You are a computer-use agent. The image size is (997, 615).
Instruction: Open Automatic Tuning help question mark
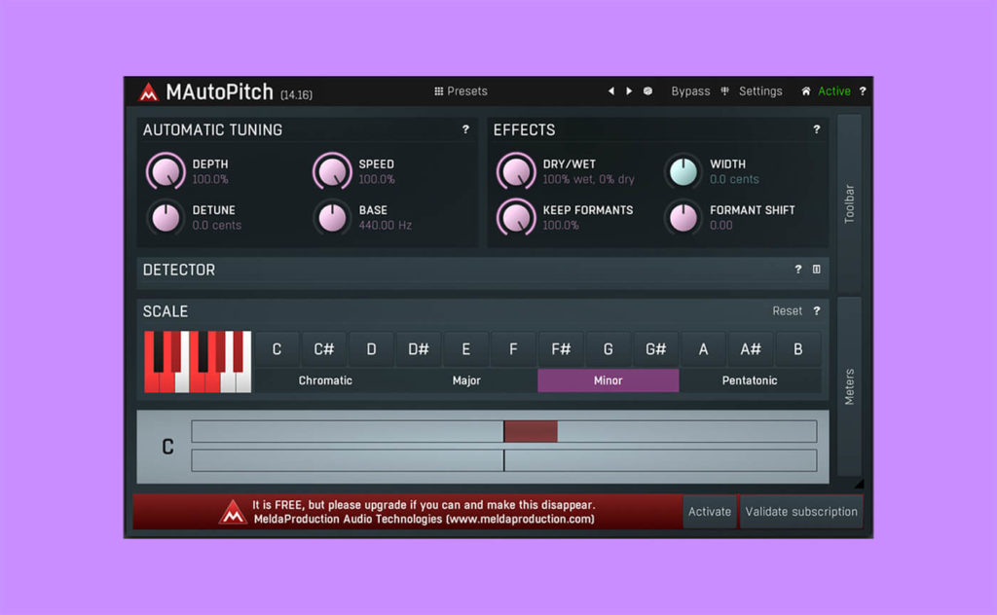[465, 129]
